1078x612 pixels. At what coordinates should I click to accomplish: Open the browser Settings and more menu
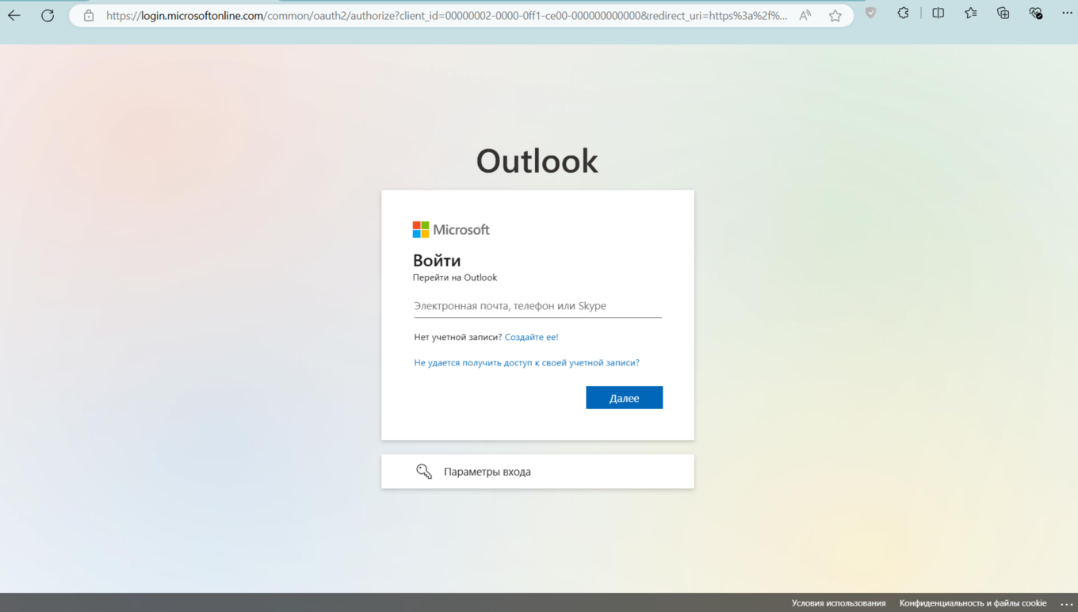tap(1067, 13)
